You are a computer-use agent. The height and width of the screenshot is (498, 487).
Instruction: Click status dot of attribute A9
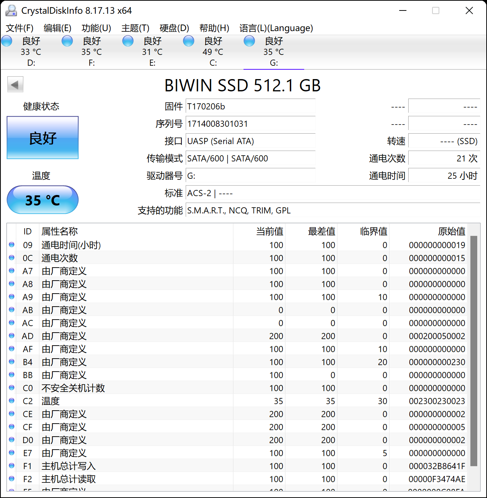pos(12,296)
